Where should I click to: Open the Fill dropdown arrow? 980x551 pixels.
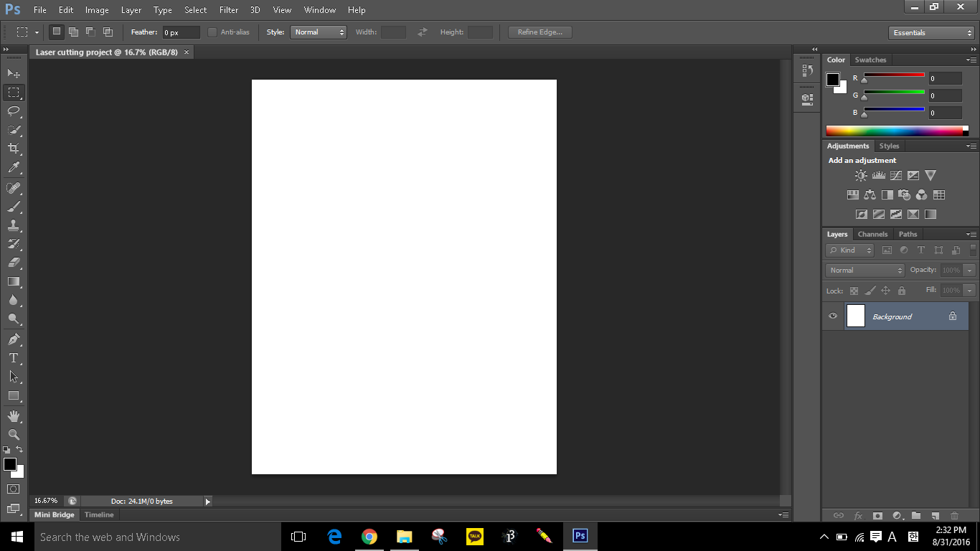pos(970,291)
